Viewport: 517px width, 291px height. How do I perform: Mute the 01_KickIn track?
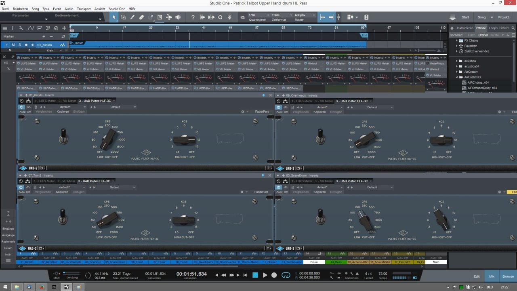13,45
